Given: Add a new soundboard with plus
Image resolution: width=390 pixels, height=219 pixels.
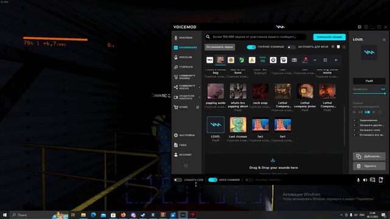Looking at the screenshot, I should tap(336, 60).
